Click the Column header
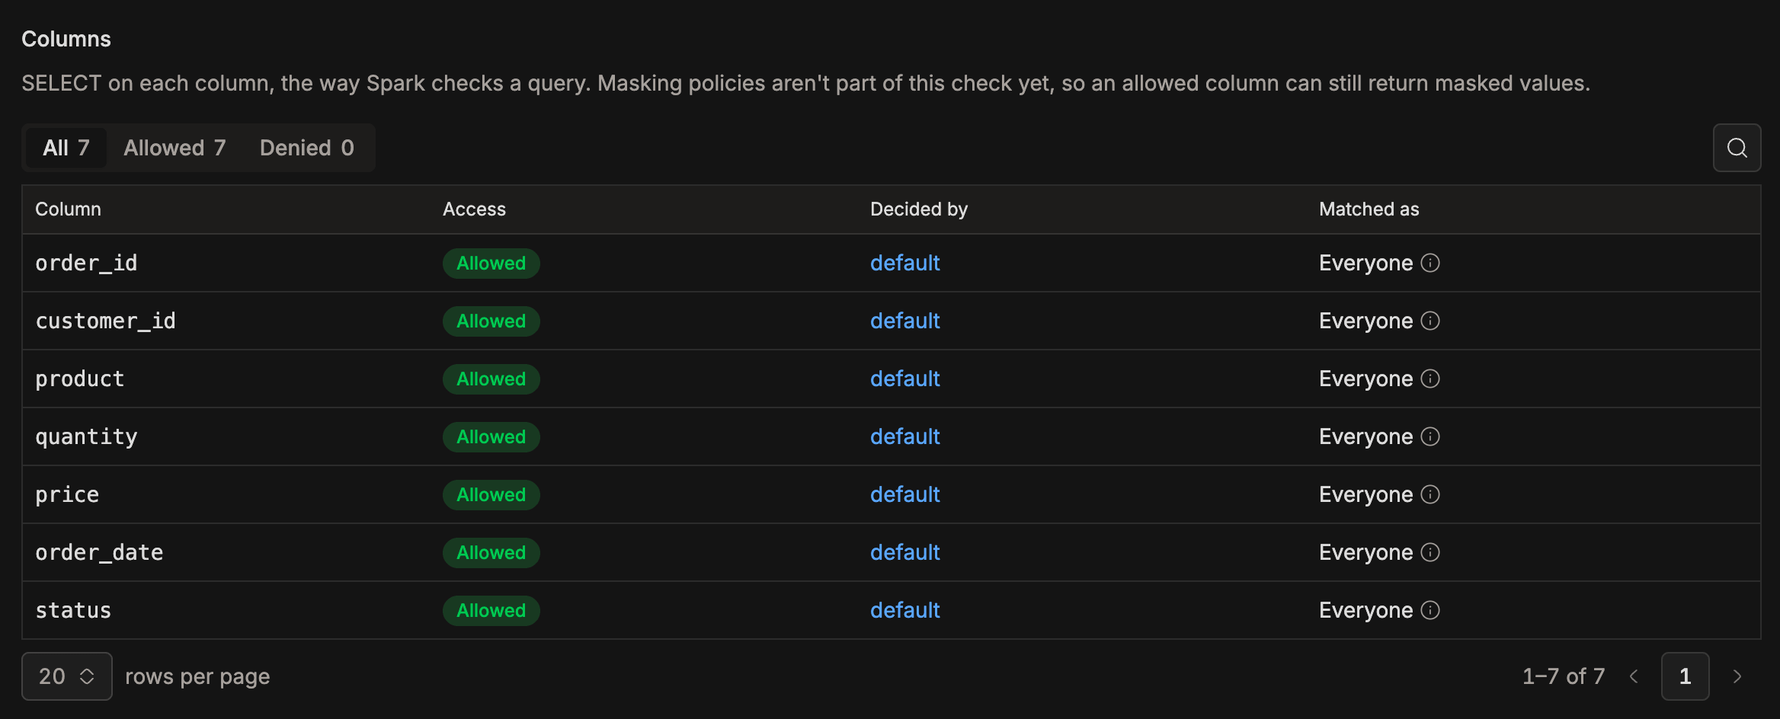This screenshot has height=719, width=1780. 68,209
